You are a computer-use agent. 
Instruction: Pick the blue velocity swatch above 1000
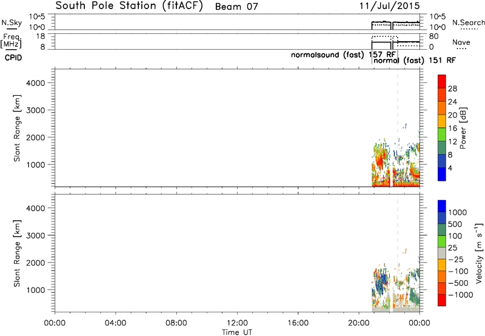442,206
